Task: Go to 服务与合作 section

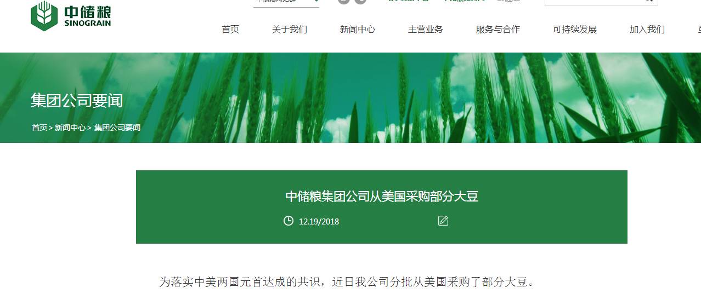Action: [498, 30]
